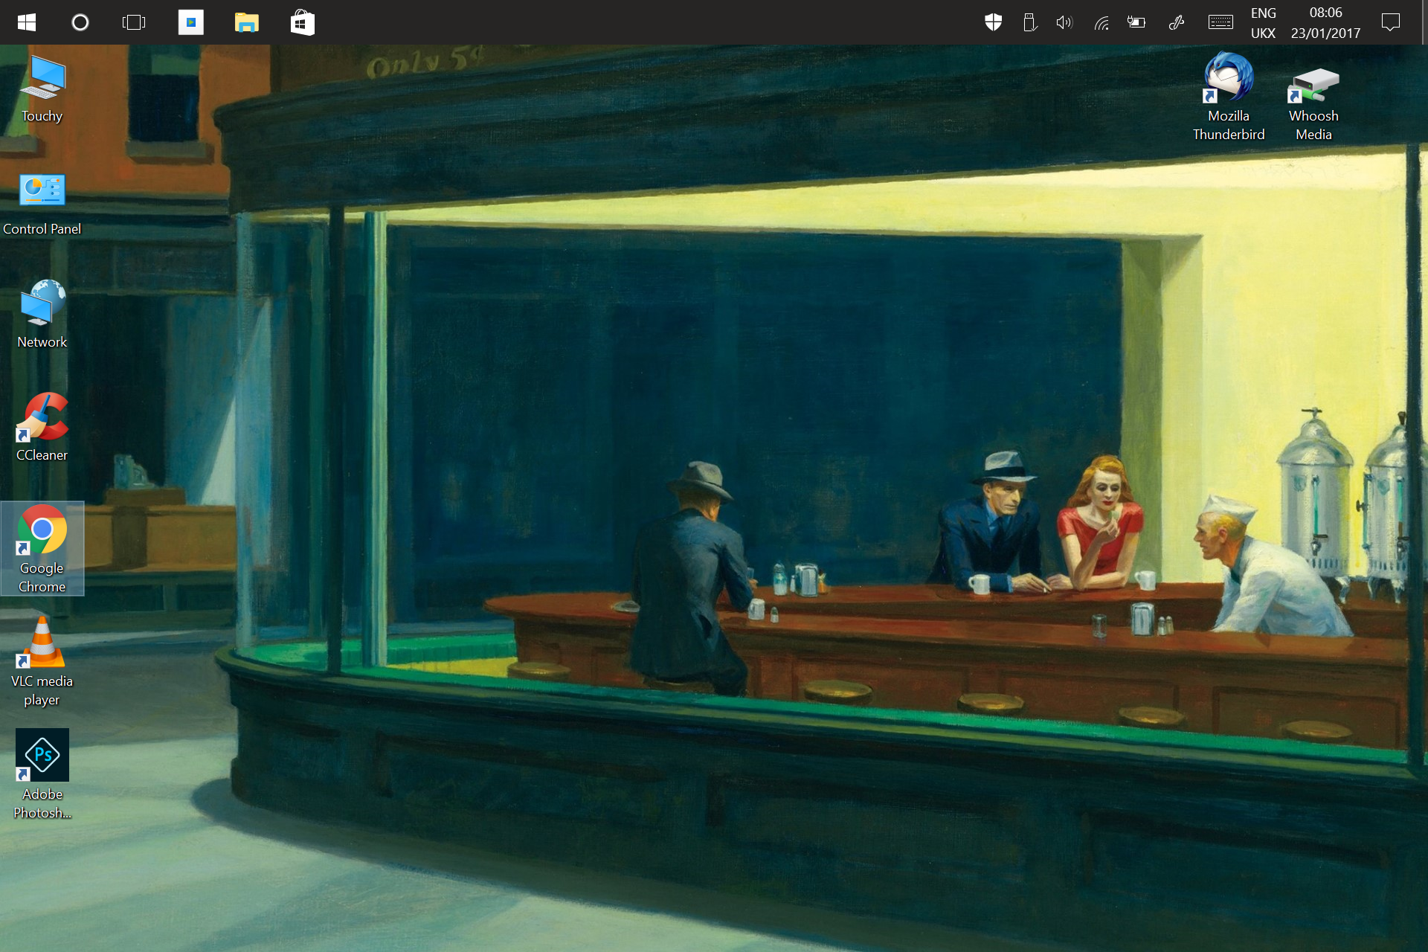This screenshot has height=952, width=1428.
Task: Open the Windows Store taskbar icon
Action: tap(302, 22)
